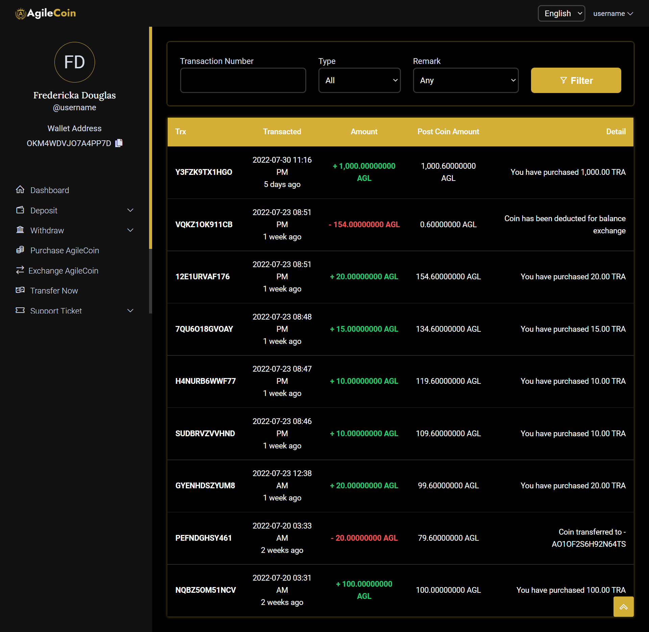Image resolution: width=649 pixels, height=632 pixels.
Task: Open the Purchase AgileCoin menu item
Action: pos(65,251)
